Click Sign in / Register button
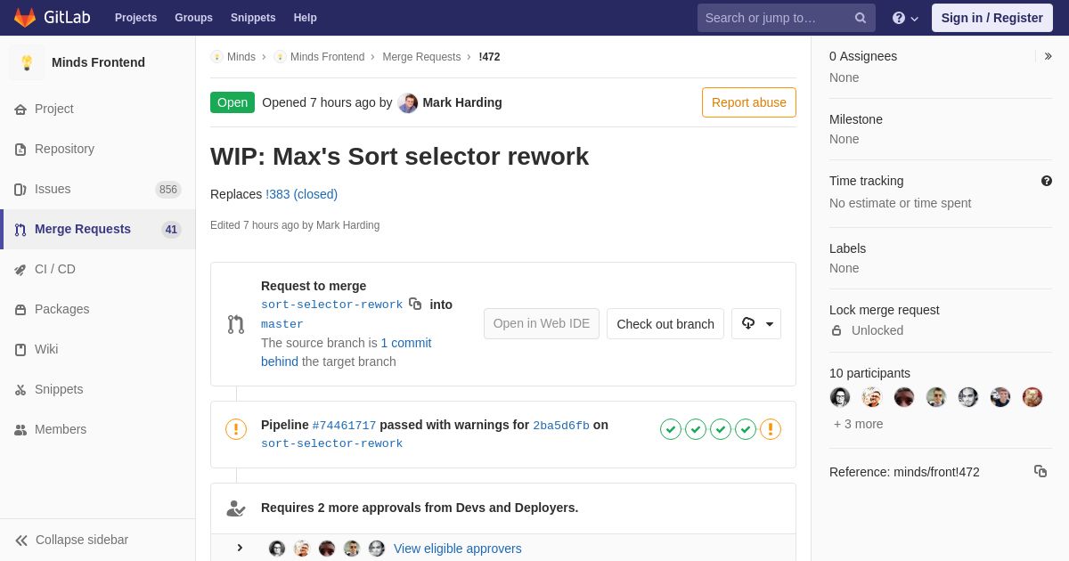 [992, 18]
